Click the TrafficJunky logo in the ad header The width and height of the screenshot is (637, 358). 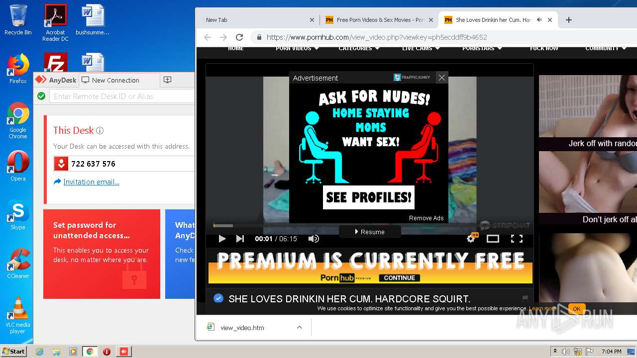tap(411, 78)
